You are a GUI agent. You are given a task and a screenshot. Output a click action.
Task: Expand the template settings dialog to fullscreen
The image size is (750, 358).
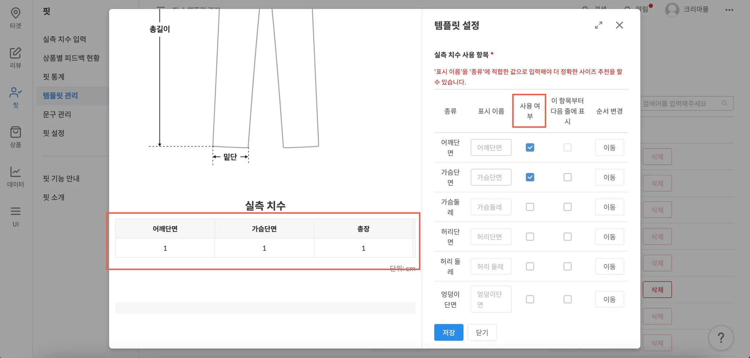(598, 25)
